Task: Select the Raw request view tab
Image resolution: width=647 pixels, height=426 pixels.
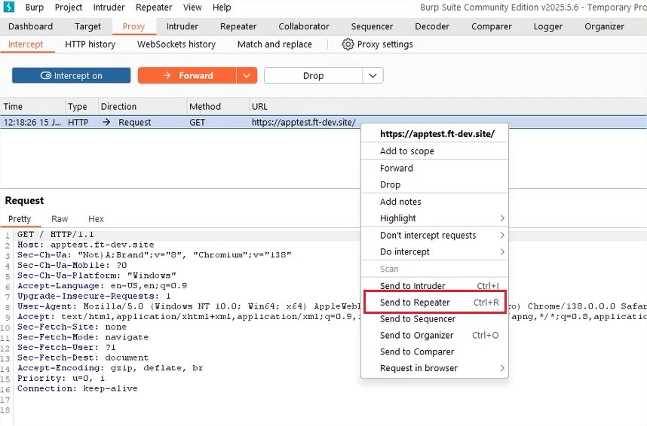Action: click(x=60, y=219)
